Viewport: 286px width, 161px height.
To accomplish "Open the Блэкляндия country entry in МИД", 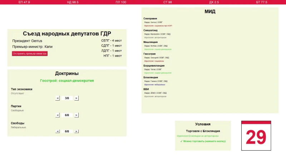I will 151,77.
